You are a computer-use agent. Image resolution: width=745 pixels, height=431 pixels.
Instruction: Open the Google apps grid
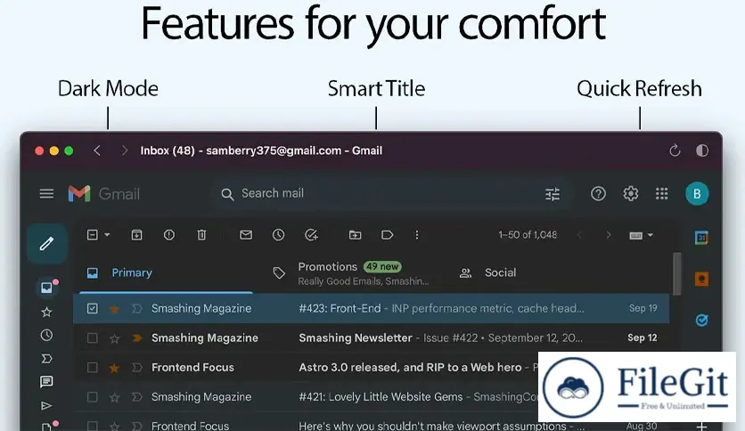click(662, 193)
